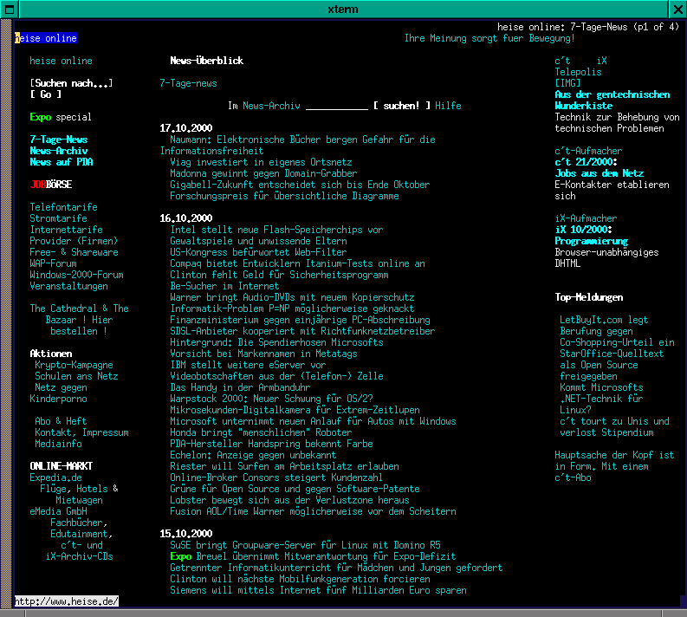
Task: Focus the News-Archiv search text field
Action: tap(336, 106)
